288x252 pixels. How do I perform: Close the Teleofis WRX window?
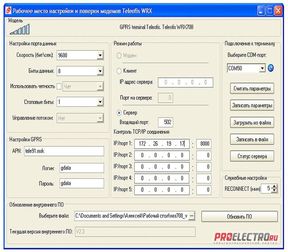(x=278, y=11)
